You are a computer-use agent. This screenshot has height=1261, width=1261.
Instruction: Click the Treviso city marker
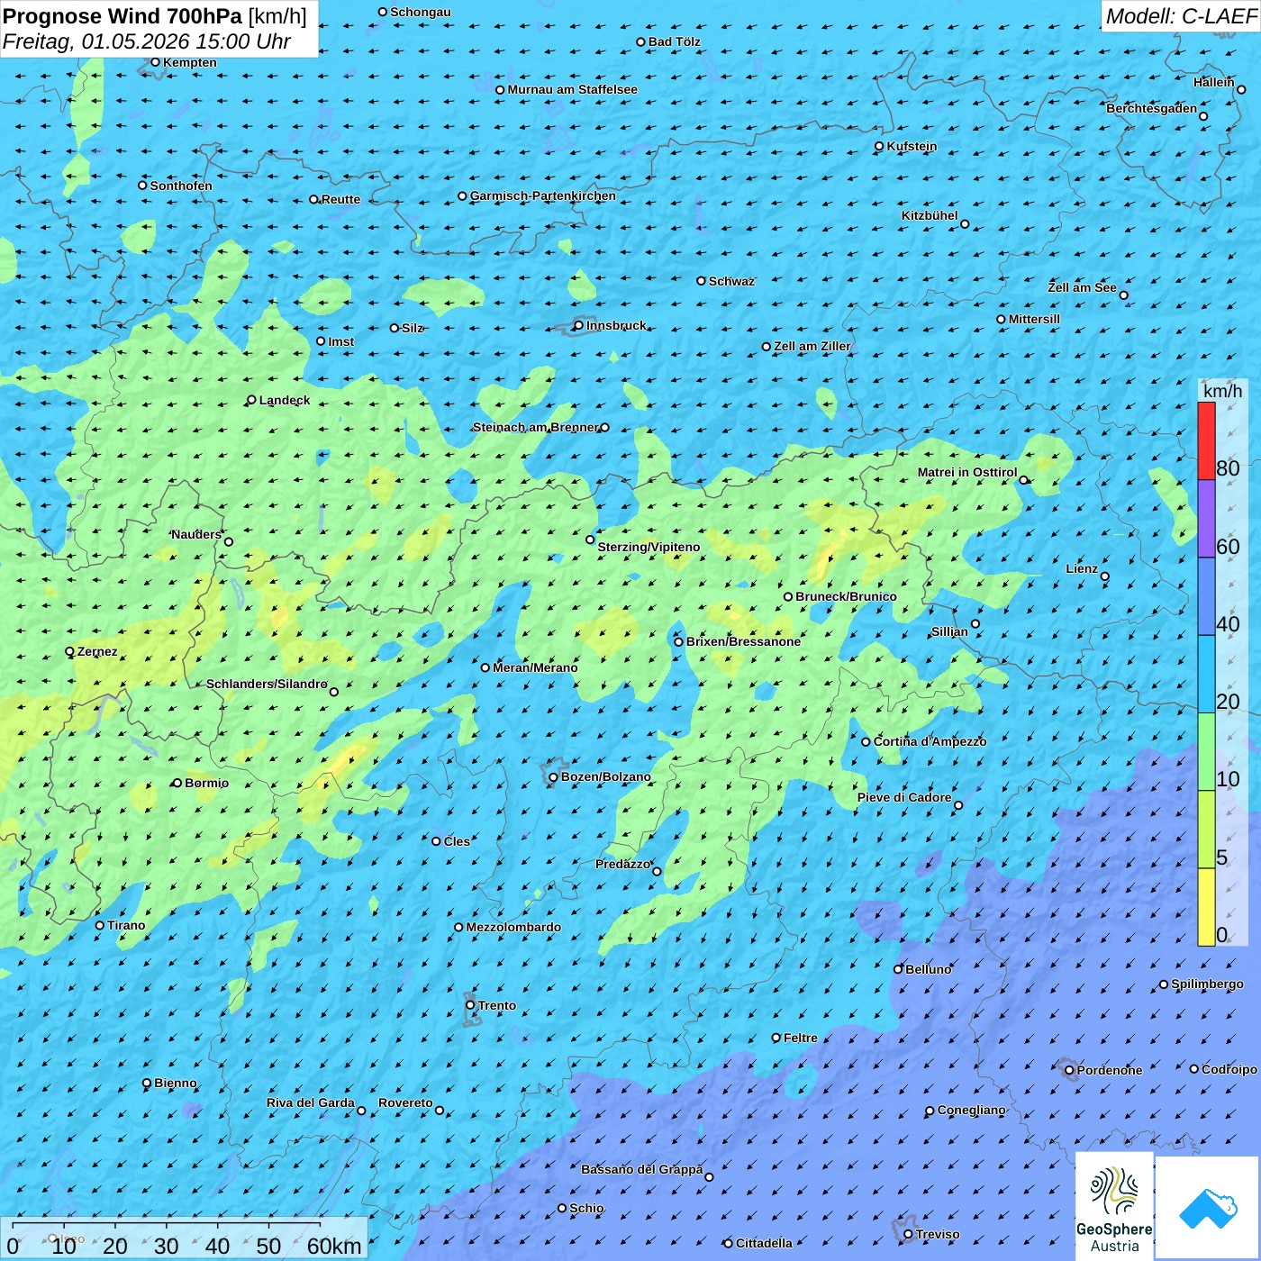click(909, 1235)
